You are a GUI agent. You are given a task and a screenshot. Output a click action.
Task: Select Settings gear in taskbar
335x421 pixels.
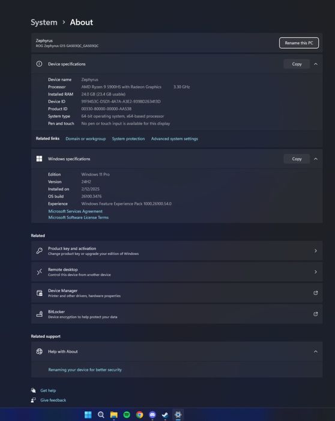pyautogui.click(x=178, y=414)
